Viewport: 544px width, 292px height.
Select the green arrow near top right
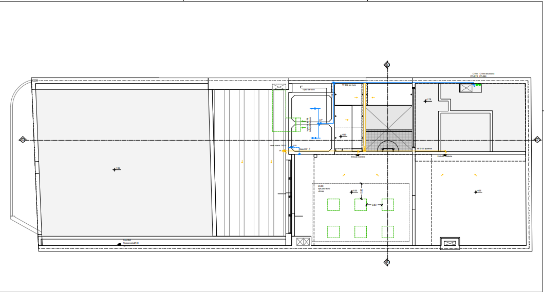coord(478,85)
